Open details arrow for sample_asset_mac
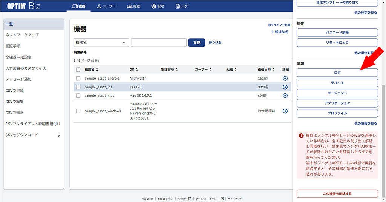The width and height of the screenshot is (386, 202). pos(285,96)
